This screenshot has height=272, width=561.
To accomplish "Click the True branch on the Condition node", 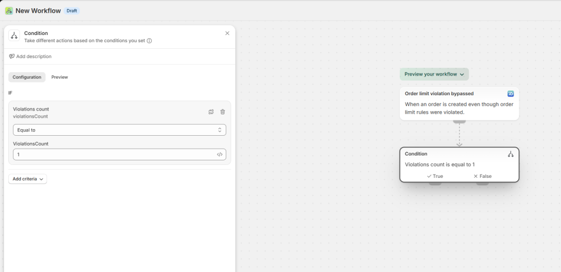I will (434, 176).
